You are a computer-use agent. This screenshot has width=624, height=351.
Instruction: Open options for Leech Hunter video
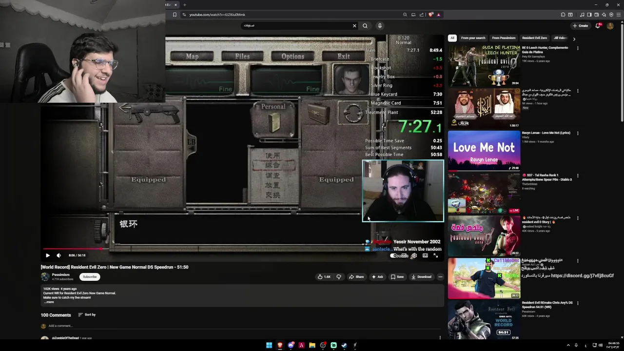(x=578, y=48)
